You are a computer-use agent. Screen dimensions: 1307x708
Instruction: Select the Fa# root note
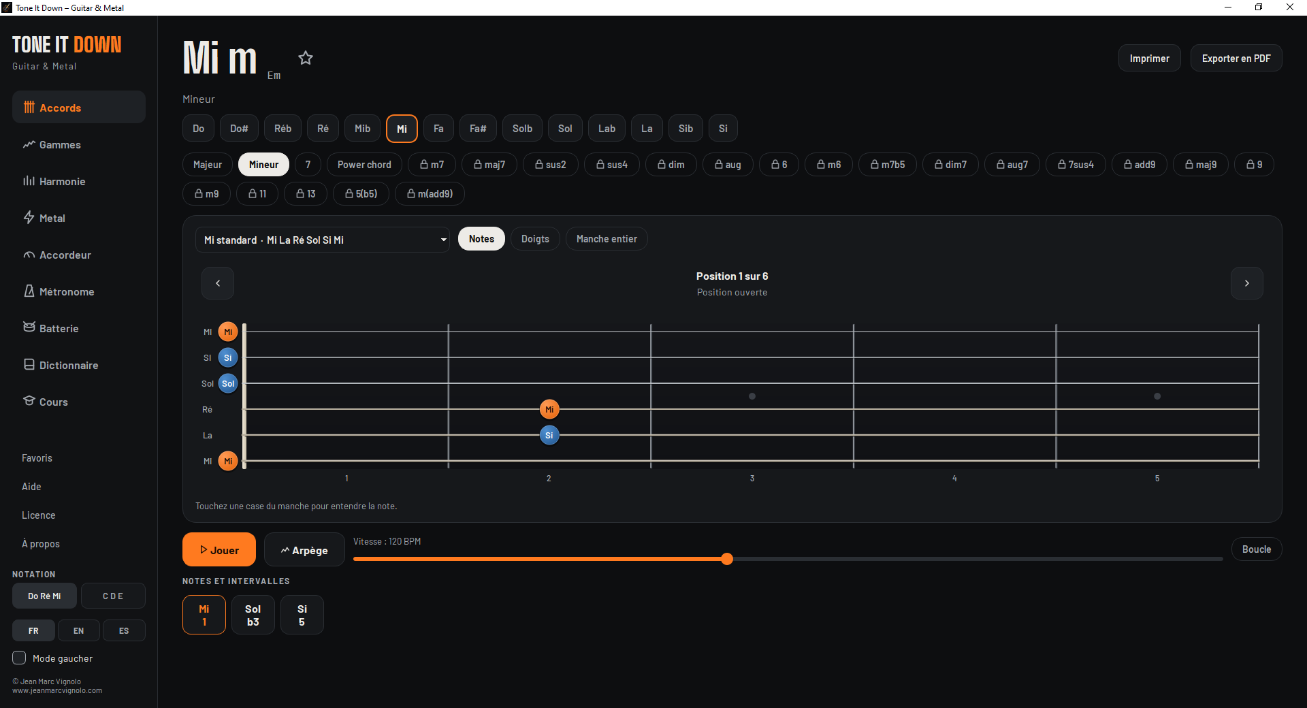(x=478, y=129)
